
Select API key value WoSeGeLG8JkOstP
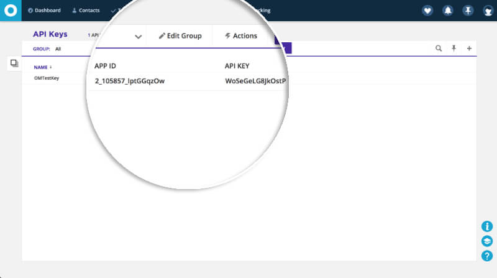pos(255,81)
